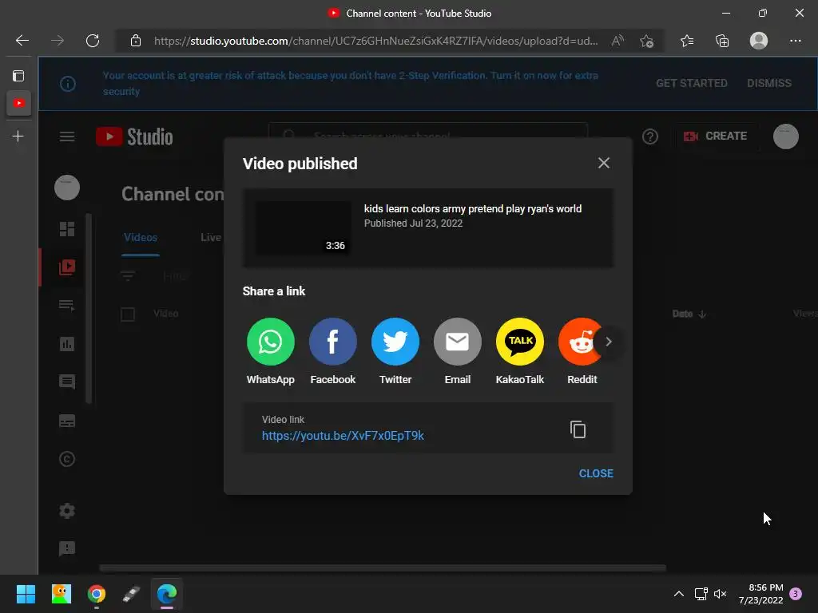Switch to the Videos tab

pos(141,237)
